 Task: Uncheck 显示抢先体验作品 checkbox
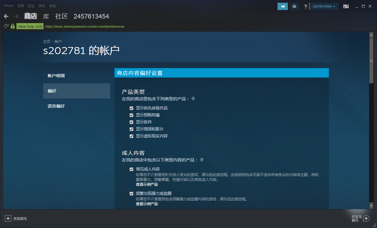tap(131, 108)
